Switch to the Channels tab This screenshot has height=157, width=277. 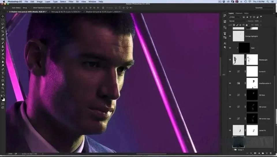(239, 13)
